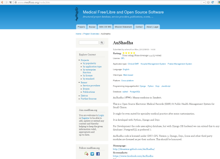Open the Projects navigation tab
This screenshot has height=159, width=220.
click(81, 27)
